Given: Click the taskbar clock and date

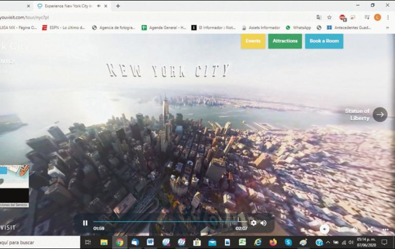Looking at the screenshot, I should pyautogui.click(x=366, y=242).
